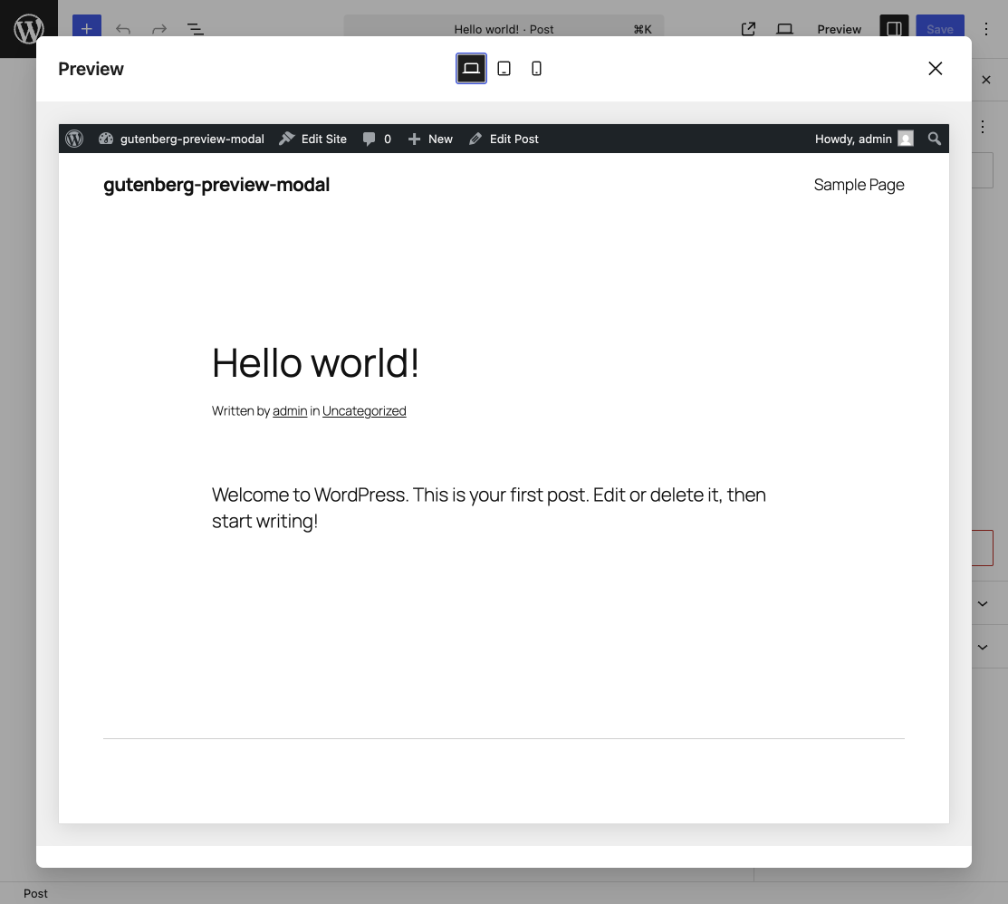1008x904 pixels.
Task: Click the Post breadcrumb in footer
Action: (35, 894)
